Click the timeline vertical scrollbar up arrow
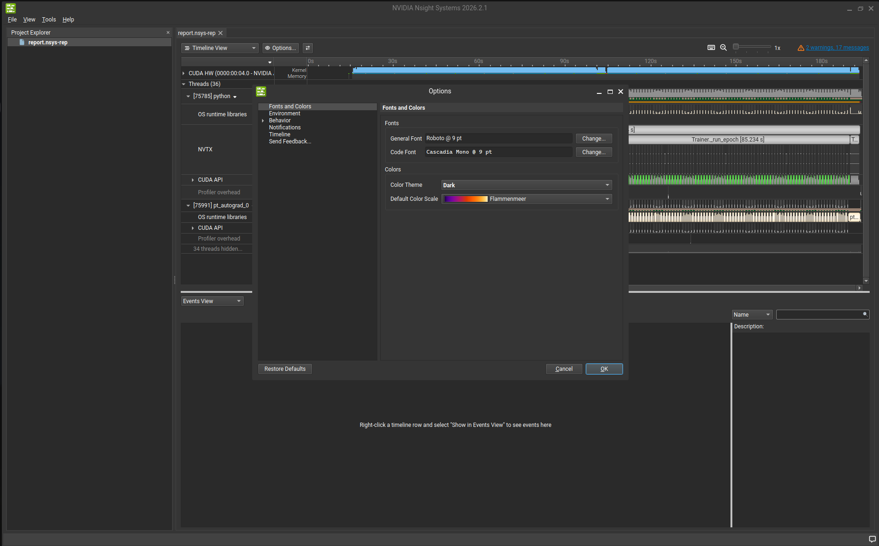The image size is (879, 546). [866, 61]
